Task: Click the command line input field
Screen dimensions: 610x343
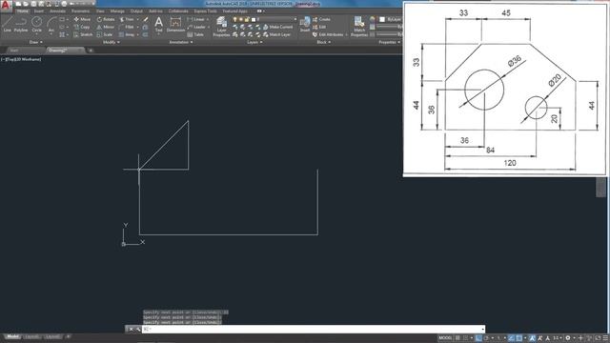Action: click(x=314, y=330)
